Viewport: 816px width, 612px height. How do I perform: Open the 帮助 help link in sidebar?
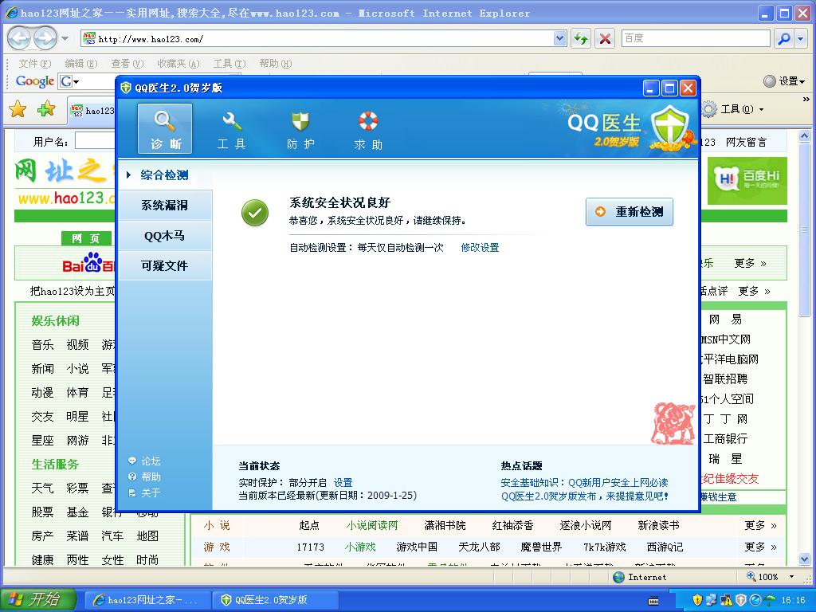tap(145, 477)
